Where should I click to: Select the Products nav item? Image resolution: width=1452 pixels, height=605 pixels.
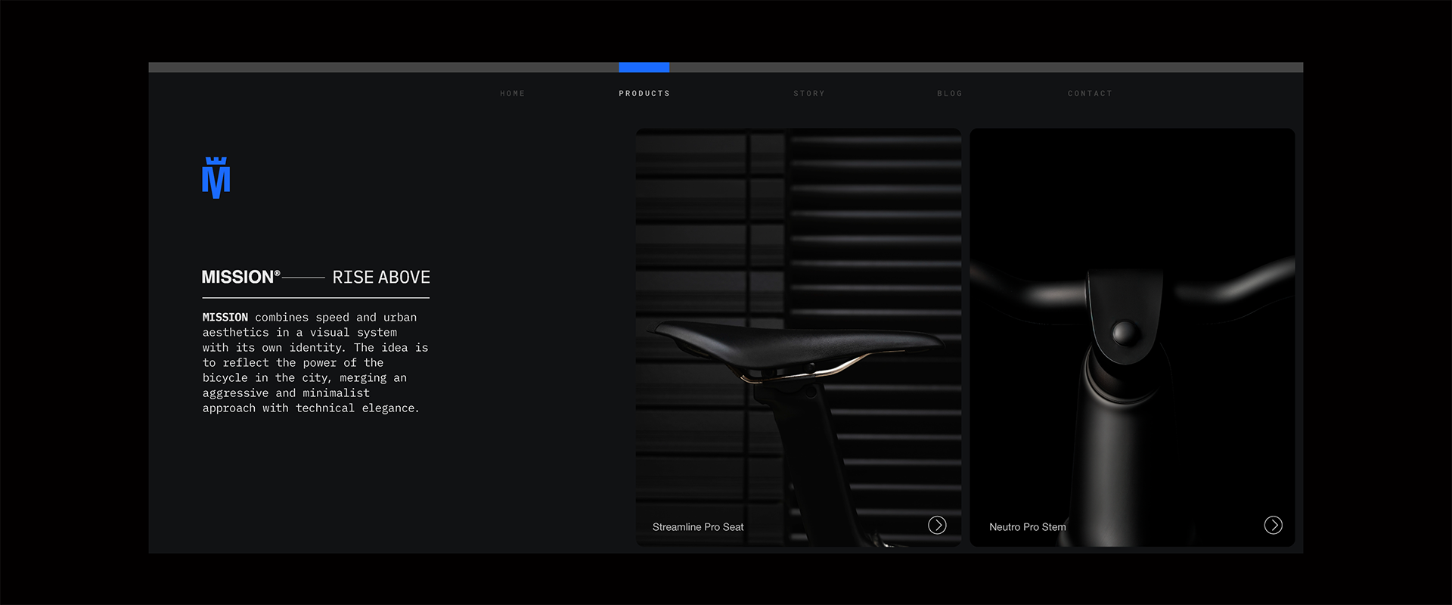[644, 94]
